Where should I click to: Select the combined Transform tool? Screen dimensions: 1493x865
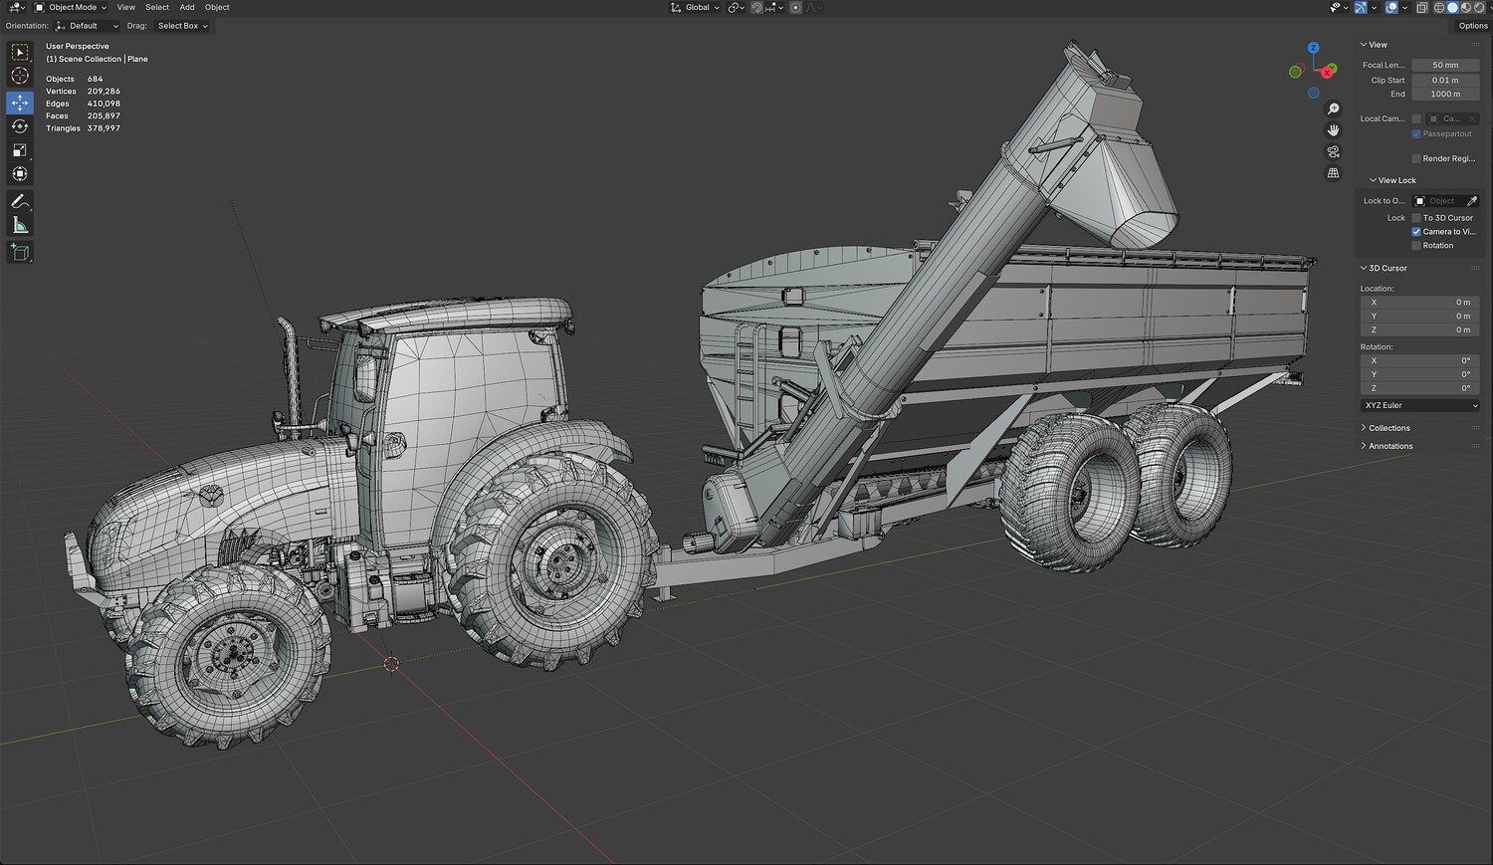[x=20, y=174]
